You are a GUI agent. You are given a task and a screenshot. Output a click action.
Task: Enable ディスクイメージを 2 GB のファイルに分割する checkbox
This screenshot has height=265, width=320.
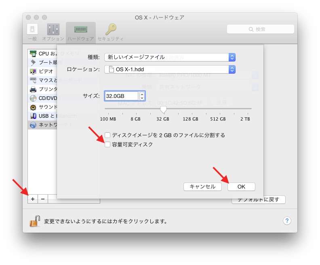pyautogui.click(x=107, y=135)
